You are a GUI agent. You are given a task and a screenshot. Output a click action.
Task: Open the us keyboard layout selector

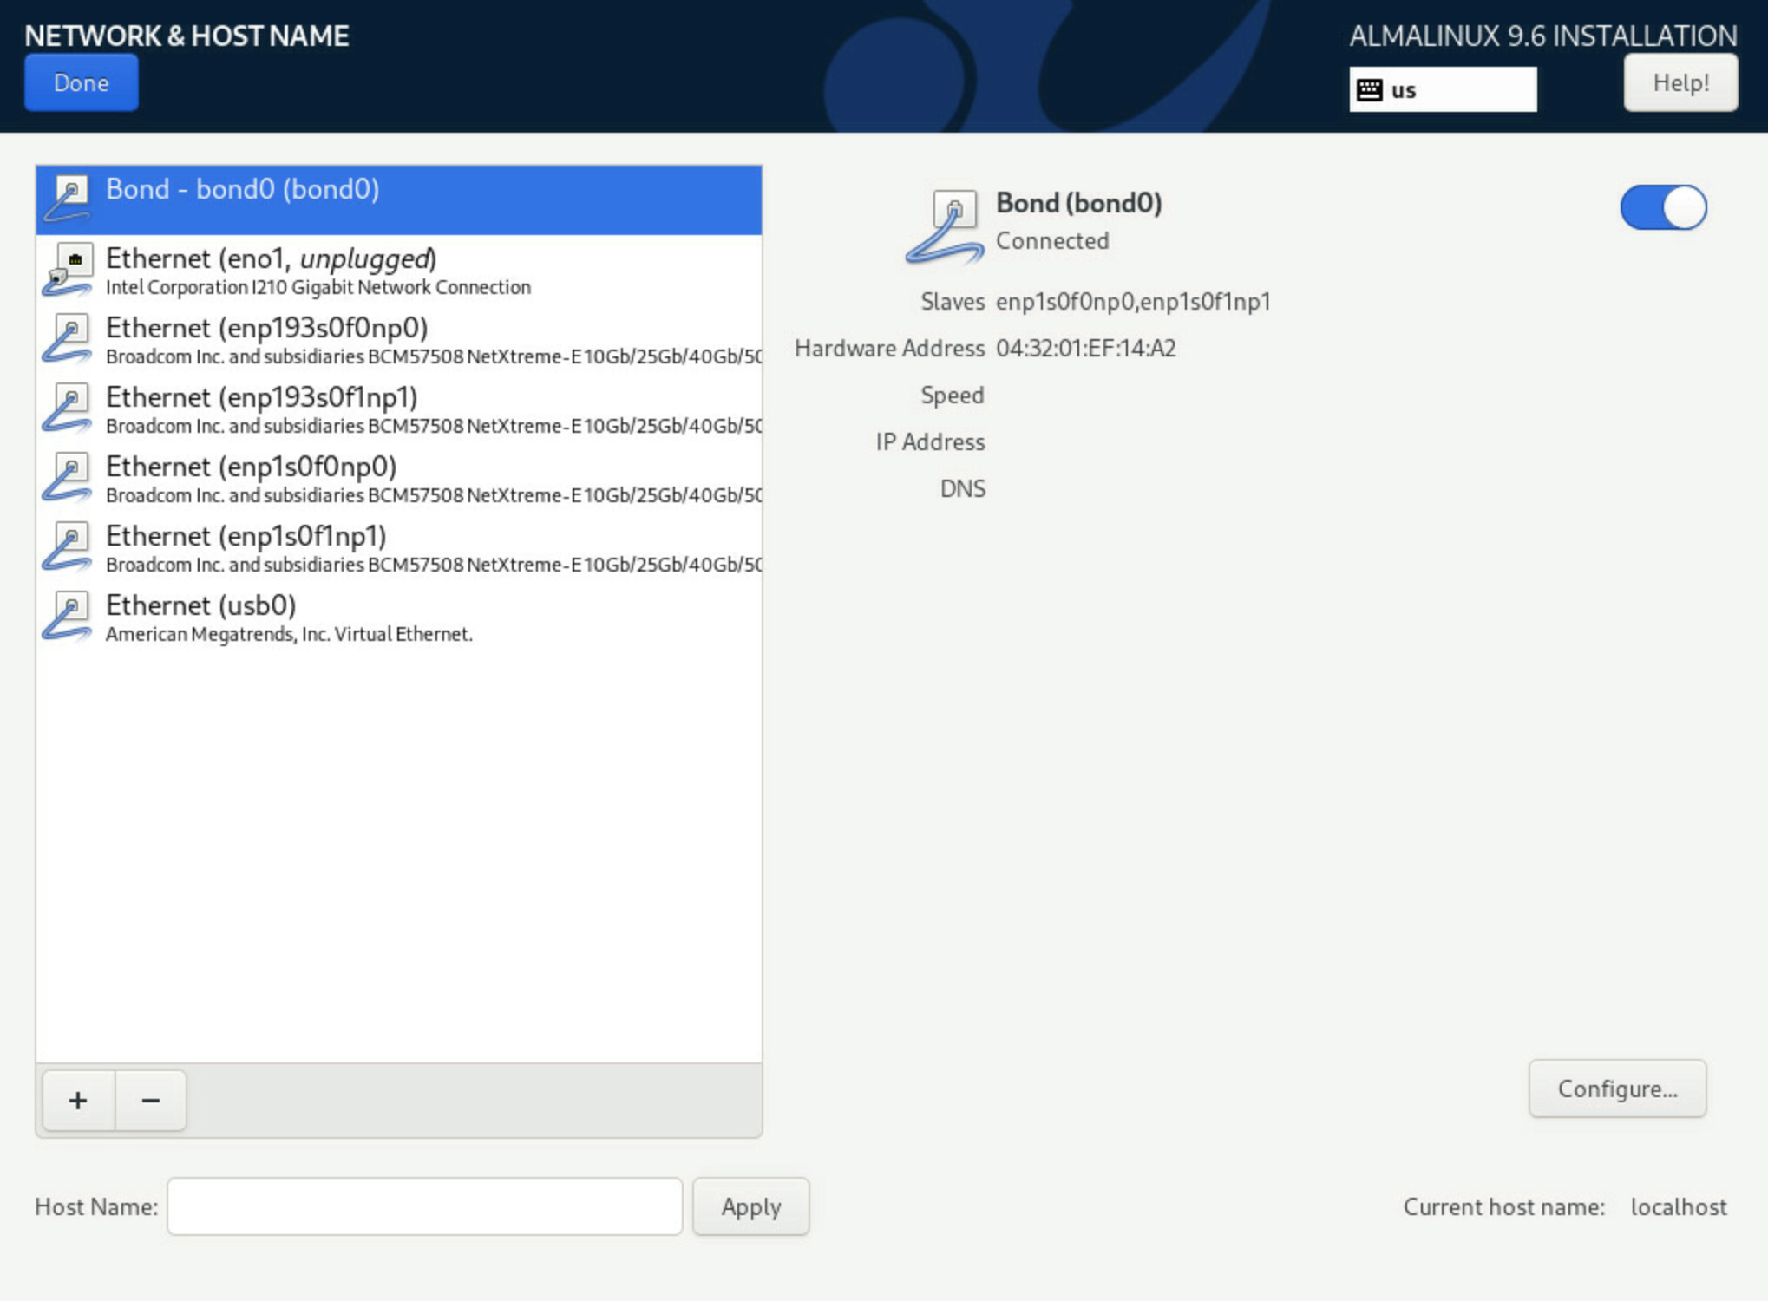click(x=1443, y=89)
